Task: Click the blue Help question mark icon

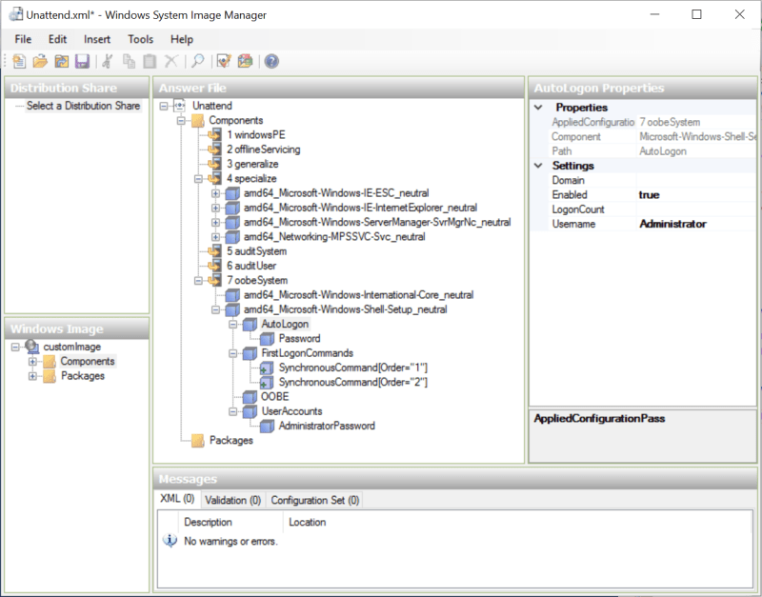Action: click(x=271, y=62)
